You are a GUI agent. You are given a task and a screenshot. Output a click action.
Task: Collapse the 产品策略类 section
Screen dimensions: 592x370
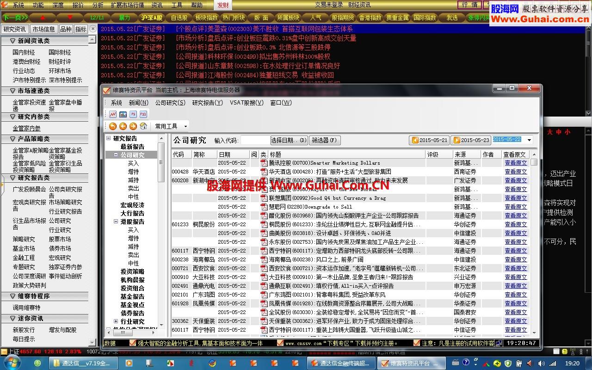coord(12,139)
